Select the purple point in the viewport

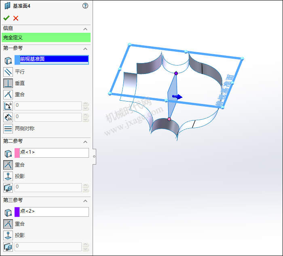click(176, 73)
